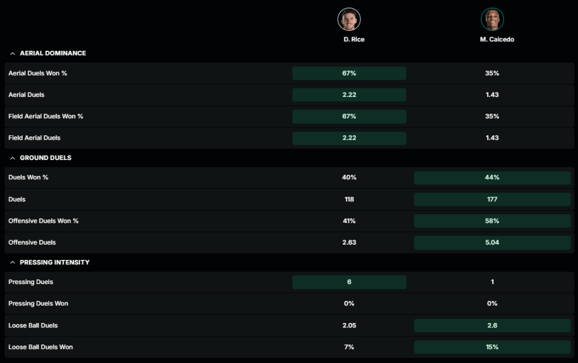Click the Pressing Intensity section heading

(54, 263)
